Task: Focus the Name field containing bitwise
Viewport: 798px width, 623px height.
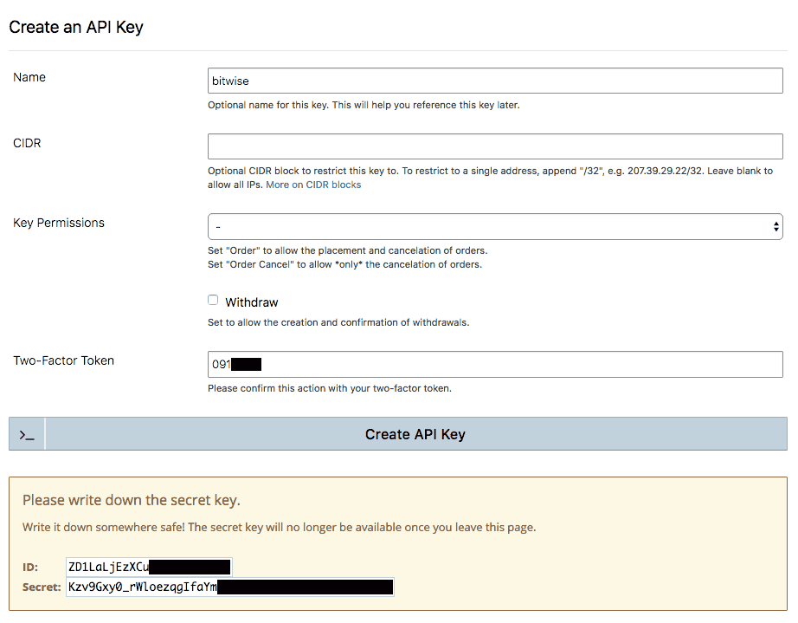Action: [x=494, y=81]
